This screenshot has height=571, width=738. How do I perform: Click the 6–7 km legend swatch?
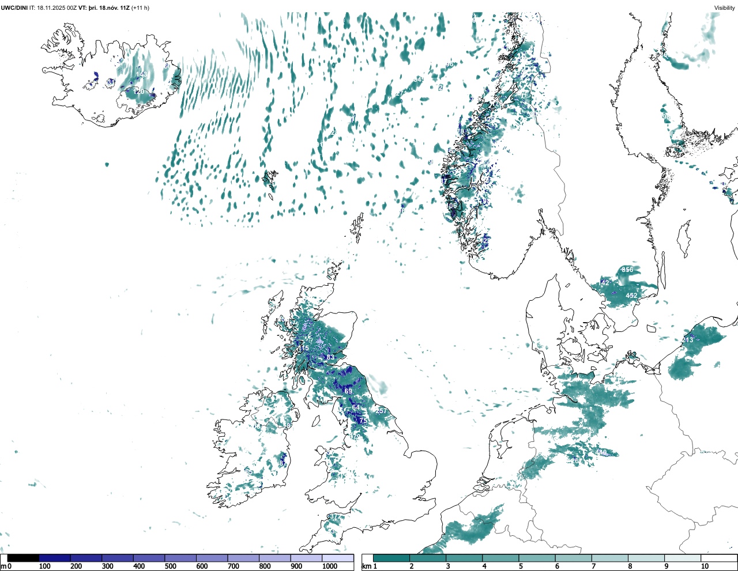tap(573, 558)
